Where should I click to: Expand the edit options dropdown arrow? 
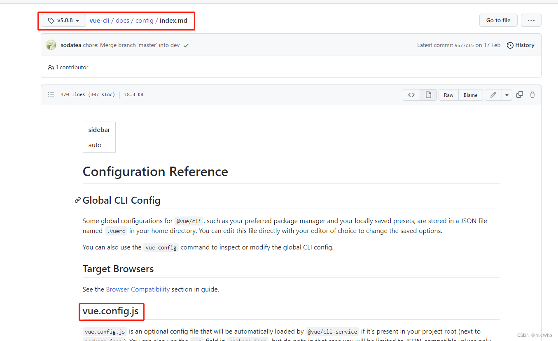click(x=507, y=95)
